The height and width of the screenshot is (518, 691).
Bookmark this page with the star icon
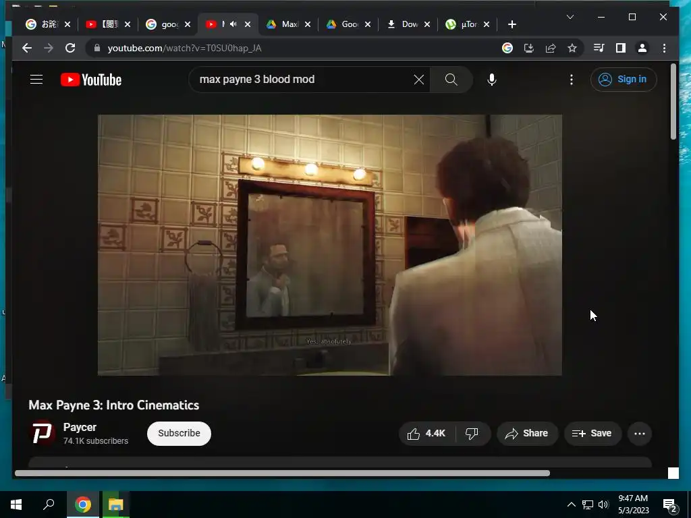[x=572, y=48]
